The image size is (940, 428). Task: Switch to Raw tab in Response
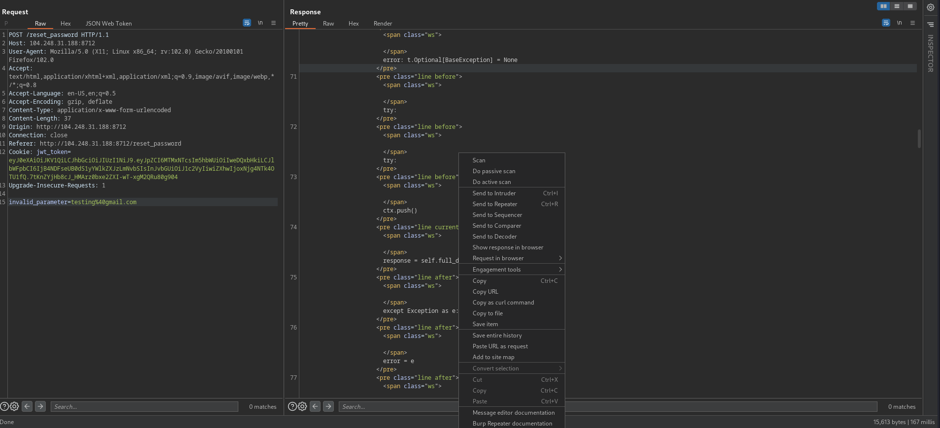(328, 24)
